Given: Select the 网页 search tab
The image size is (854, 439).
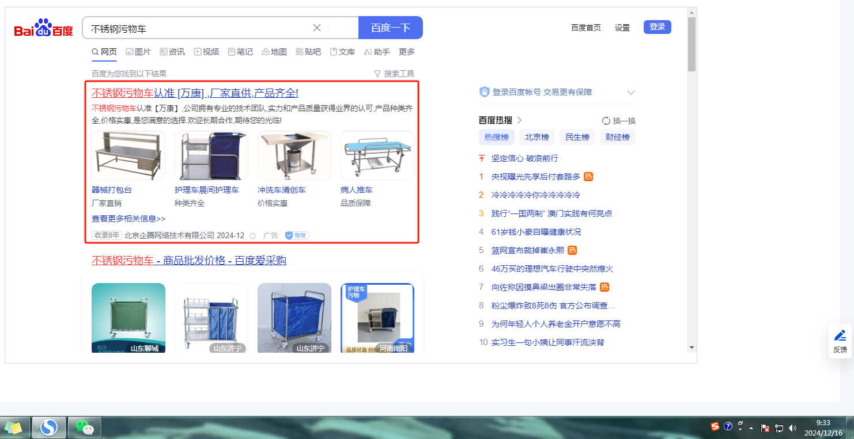Looking at the screenshot, I should (104, 52).
